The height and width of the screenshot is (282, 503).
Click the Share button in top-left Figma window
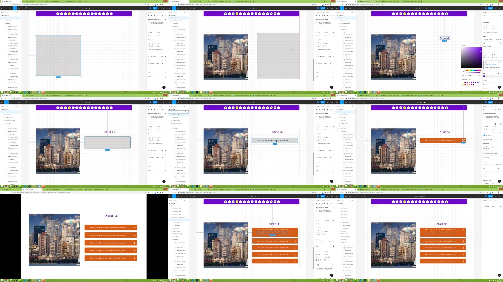point(155,8)
